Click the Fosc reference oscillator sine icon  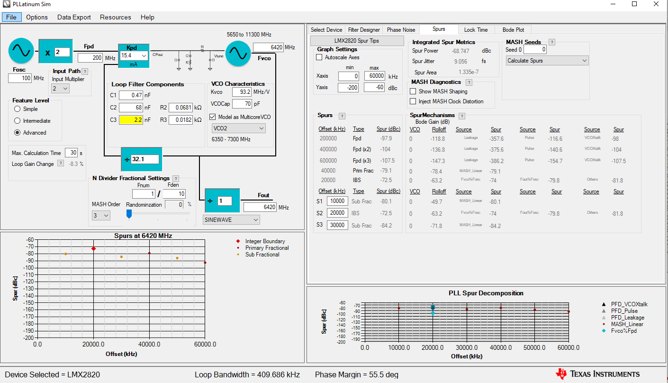click(21, 51)
